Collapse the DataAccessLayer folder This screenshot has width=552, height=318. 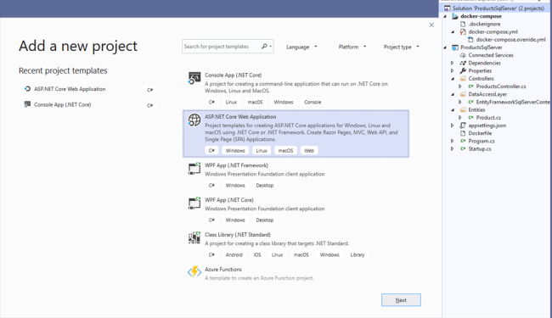pos(453,94)
